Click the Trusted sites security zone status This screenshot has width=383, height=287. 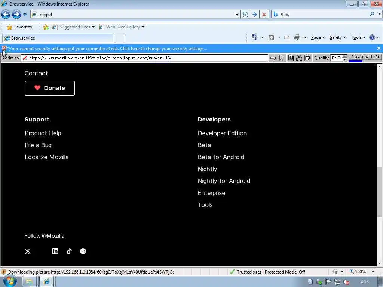click(267, 272)
